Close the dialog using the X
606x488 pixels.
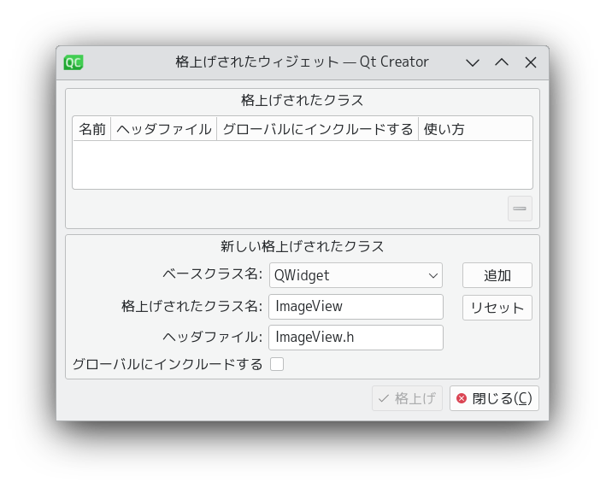(x=531, y=62)
